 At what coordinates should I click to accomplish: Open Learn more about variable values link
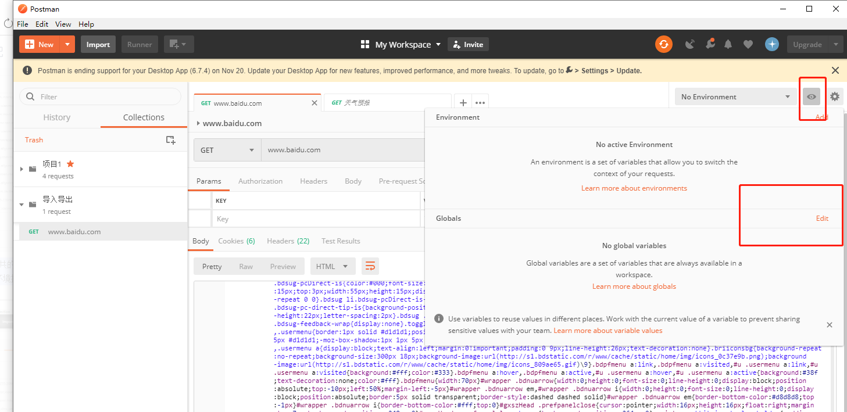pyautogui.click(x=608, y=331)
